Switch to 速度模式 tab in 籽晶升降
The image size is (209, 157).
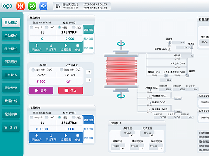[88, 30]
